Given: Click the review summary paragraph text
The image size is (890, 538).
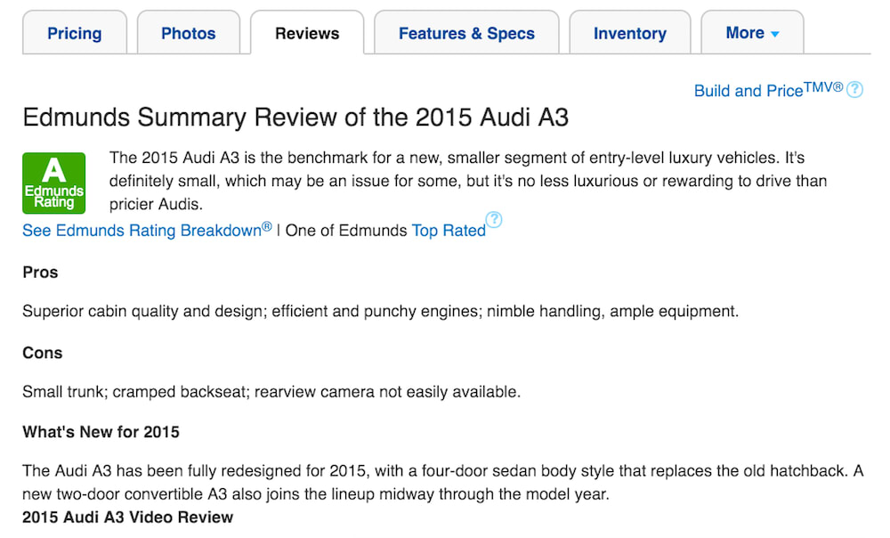Looking at the screenshot, I should click(468, 181).
